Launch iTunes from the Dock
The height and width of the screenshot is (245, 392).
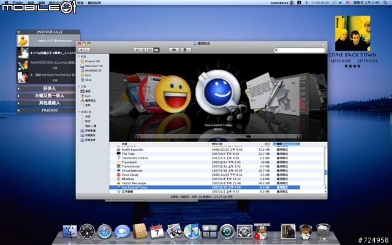point(192,232)
